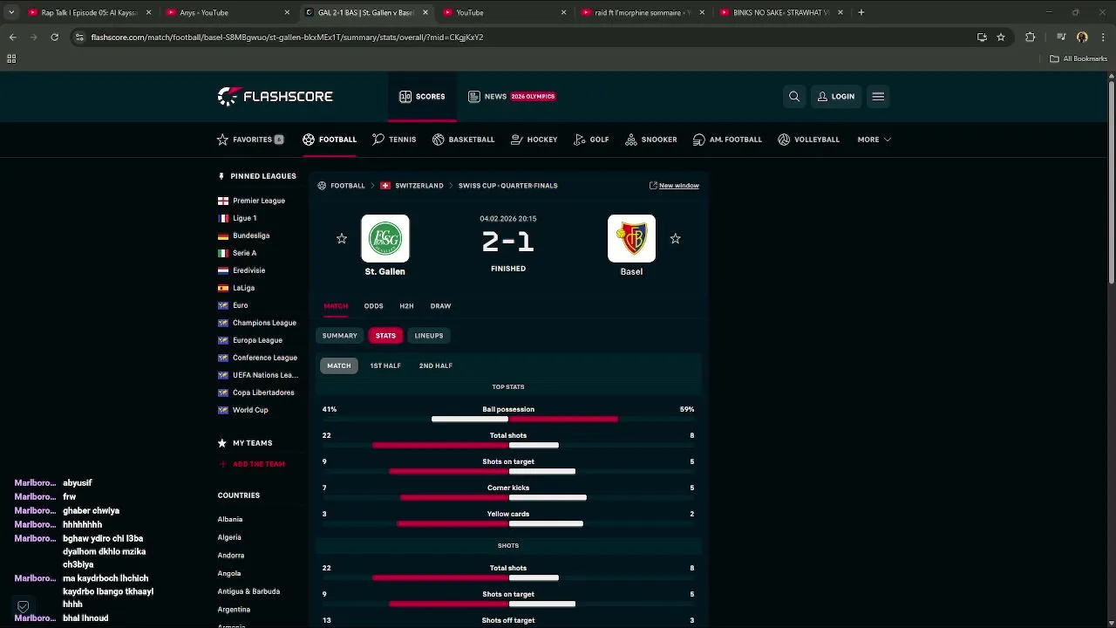The width and height of the screenshot is (1116, 628).
Task: Click the browser back arrow
Action: 13,38
